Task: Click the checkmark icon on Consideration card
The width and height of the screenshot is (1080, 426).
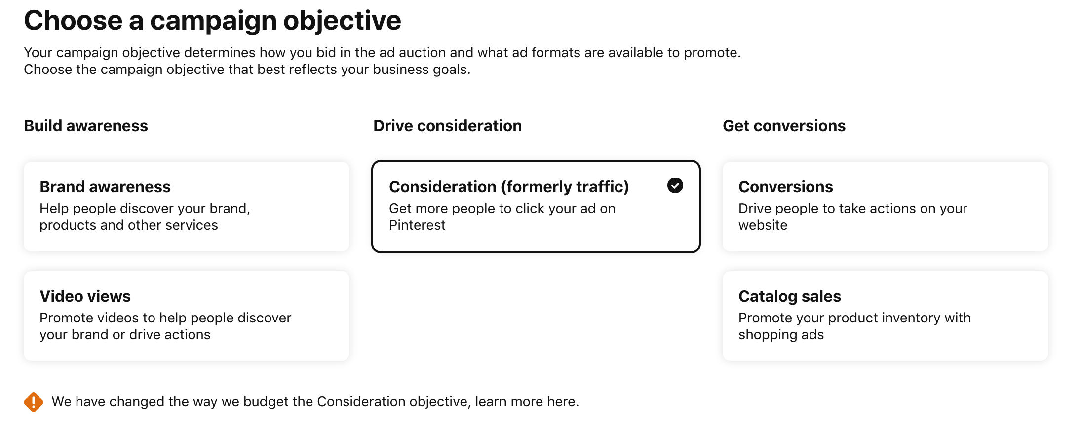Action: pyautogui.click(x=676, y=186)
